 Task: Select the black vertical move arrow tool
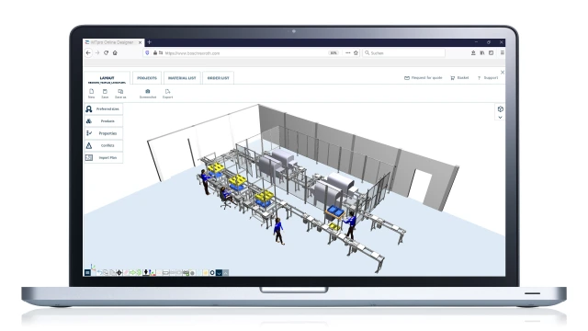146,272
